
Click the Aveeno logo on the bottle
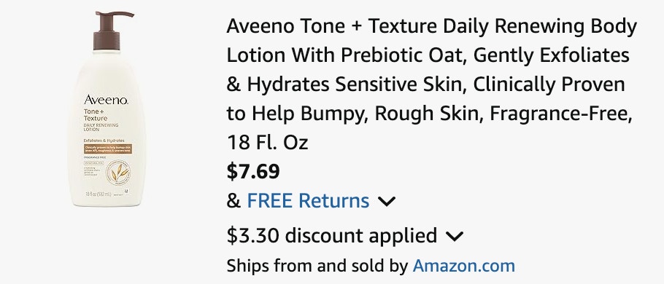pos(107,100)
